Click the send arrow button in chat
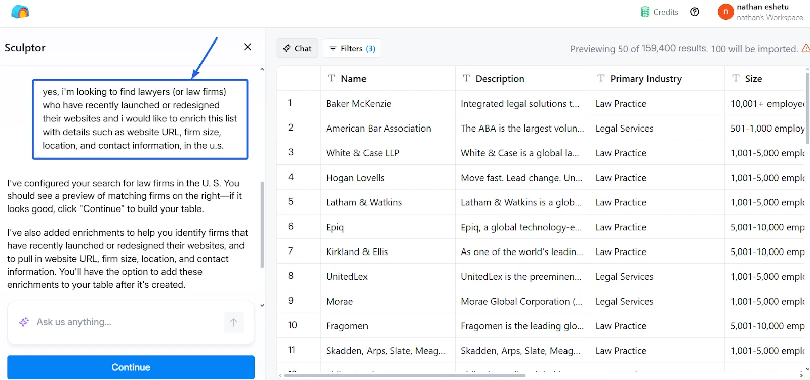 pyautogui.click(x=233, y=322)
